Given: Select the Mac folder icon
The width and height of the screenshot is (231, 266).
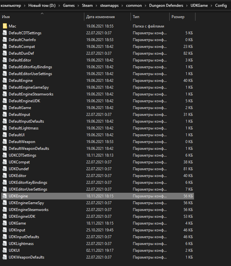Looking at the screenshot, I should [x=5, y=26].
